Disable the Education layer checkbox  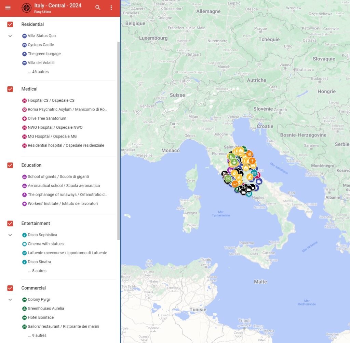[10, 166]
